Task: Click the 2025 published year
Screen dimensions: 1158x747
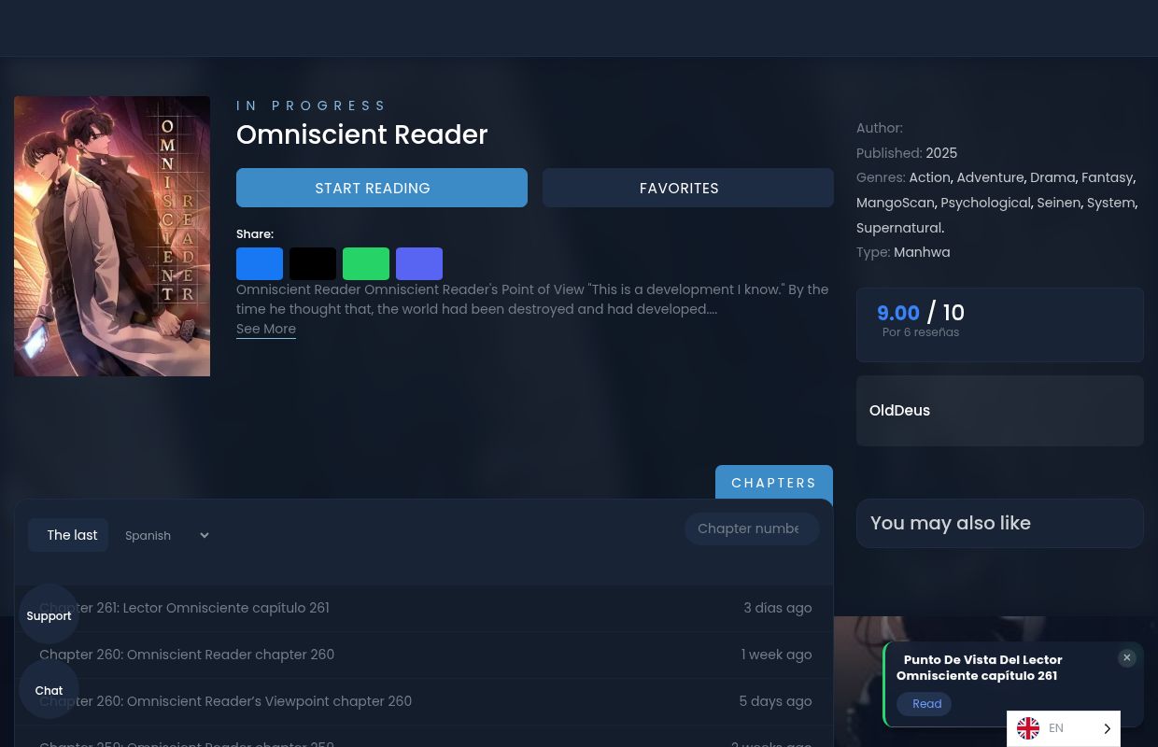Action: click(x=941, y=153)
